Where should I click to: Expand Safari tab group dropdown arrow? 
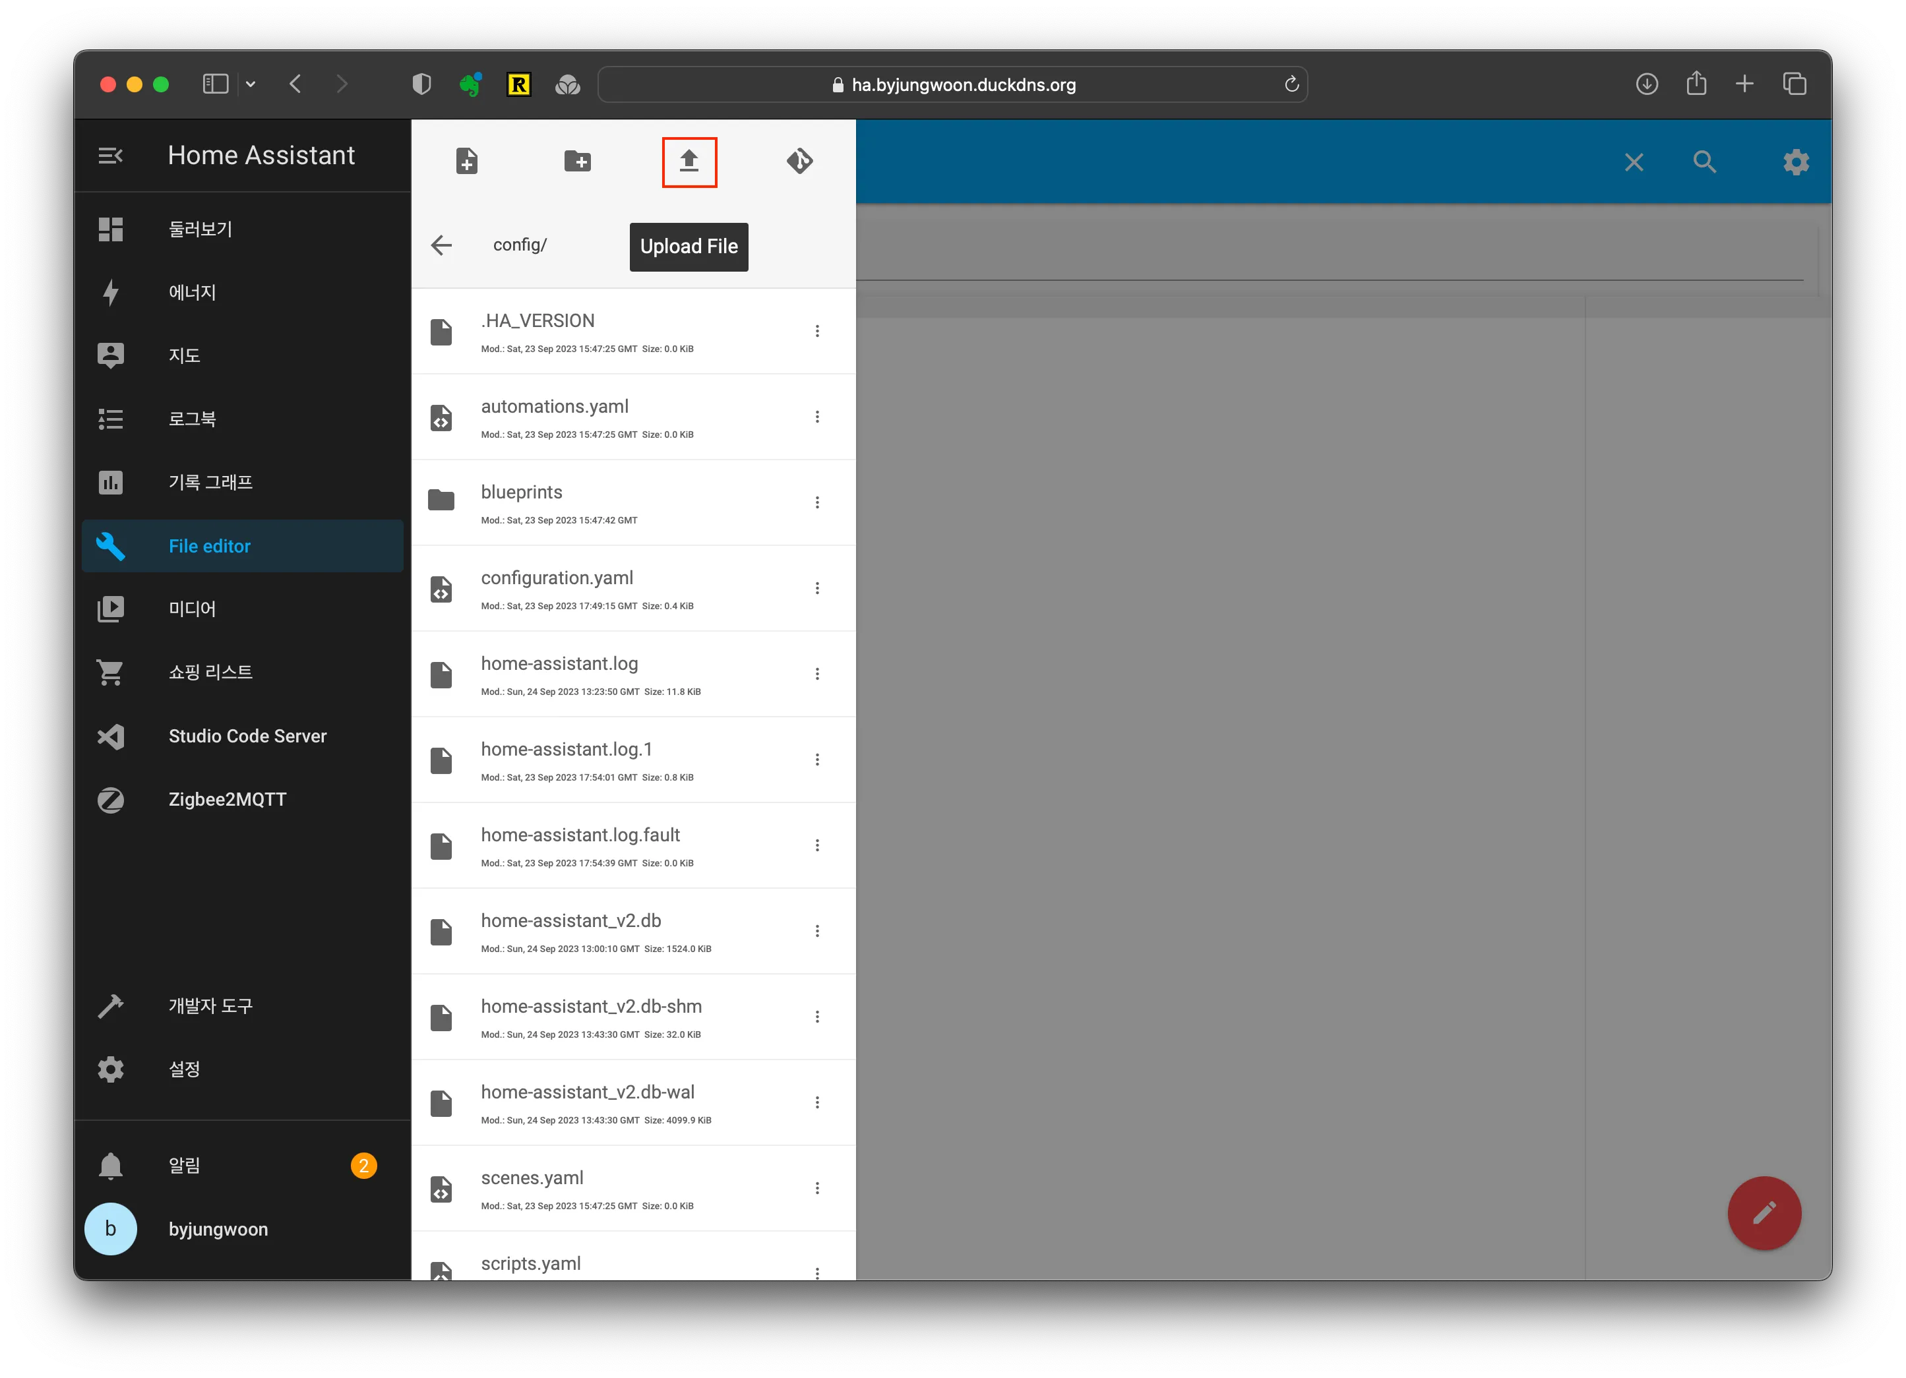[x=251, y=84]
